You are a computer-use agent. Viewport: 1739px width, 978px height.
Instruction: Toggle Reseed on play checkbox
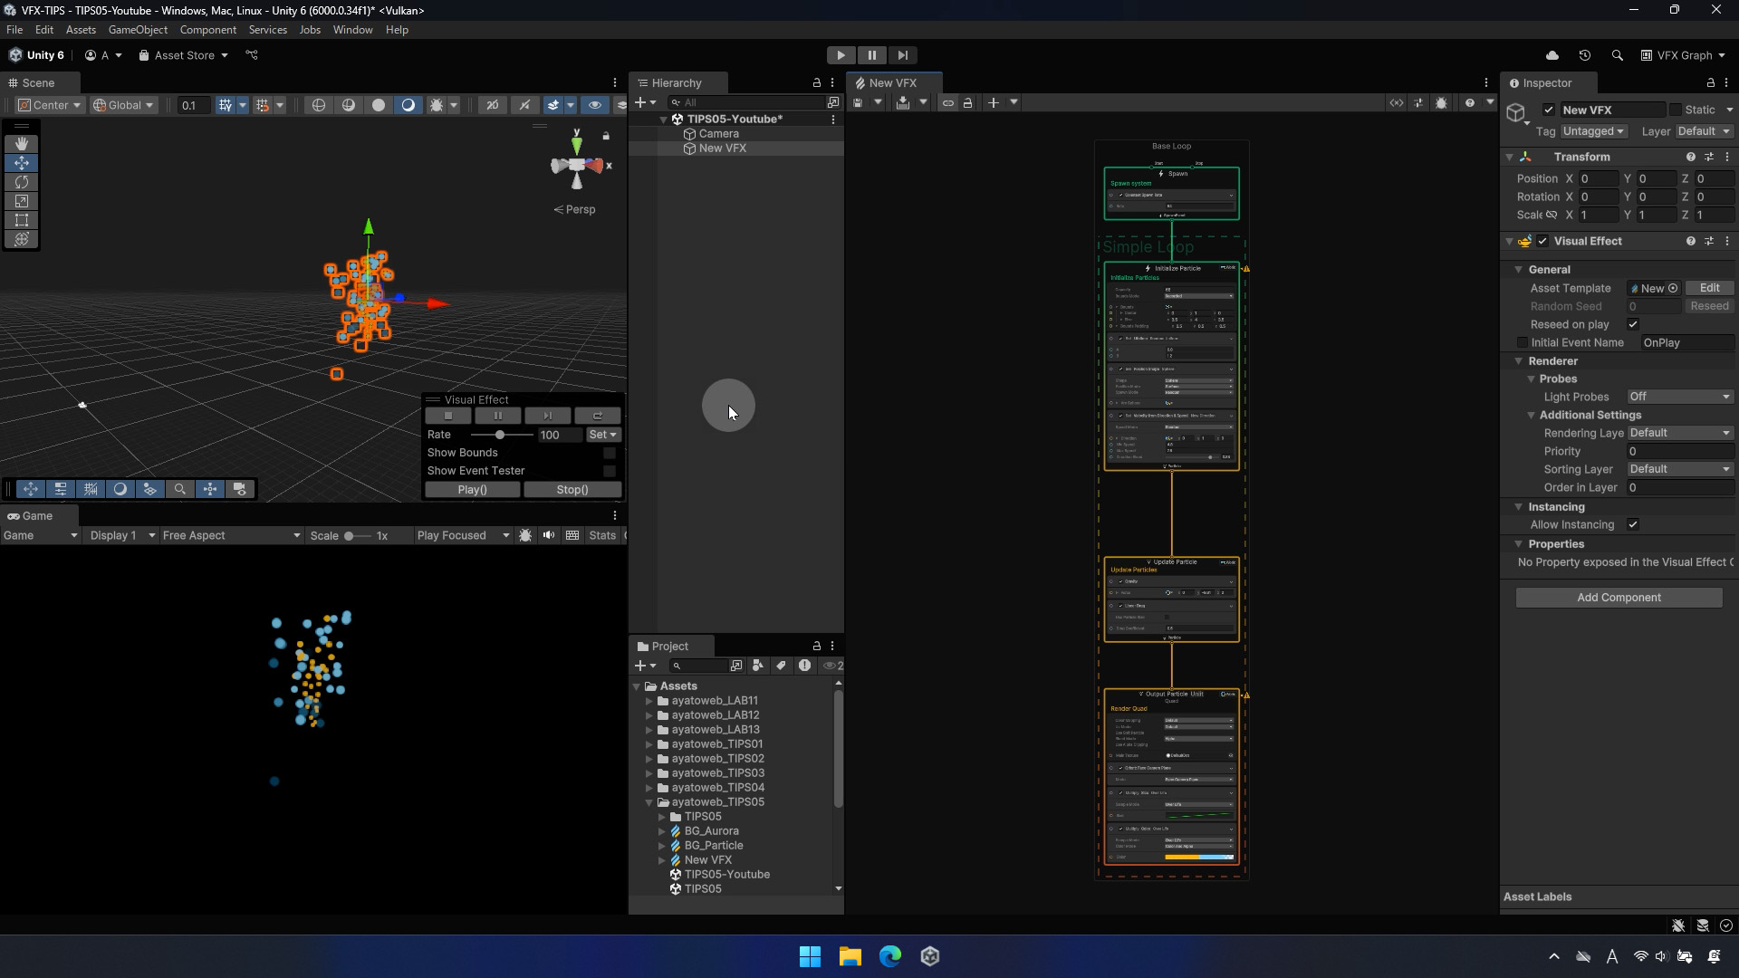tap(1633, 324)
